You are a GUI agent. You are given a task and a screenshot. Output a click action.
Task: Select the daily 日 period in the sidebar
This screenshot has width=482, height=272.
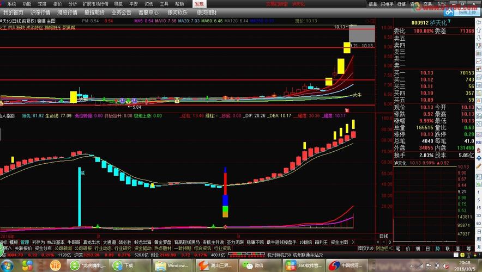point(479,231)
